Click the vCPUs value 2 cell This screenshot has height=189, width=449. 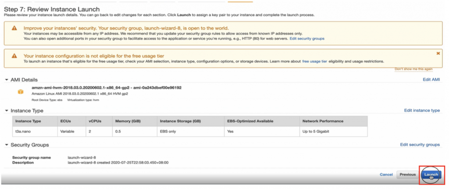click(99, 132)
